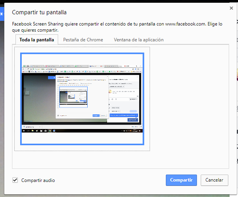Uncheck the Compartir audio checkbox

[15, 180]
